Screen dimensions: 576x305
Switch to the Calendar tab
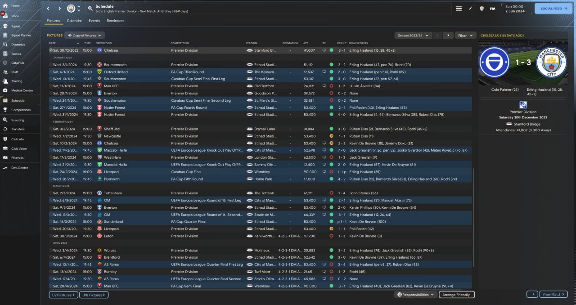point(74,21)
